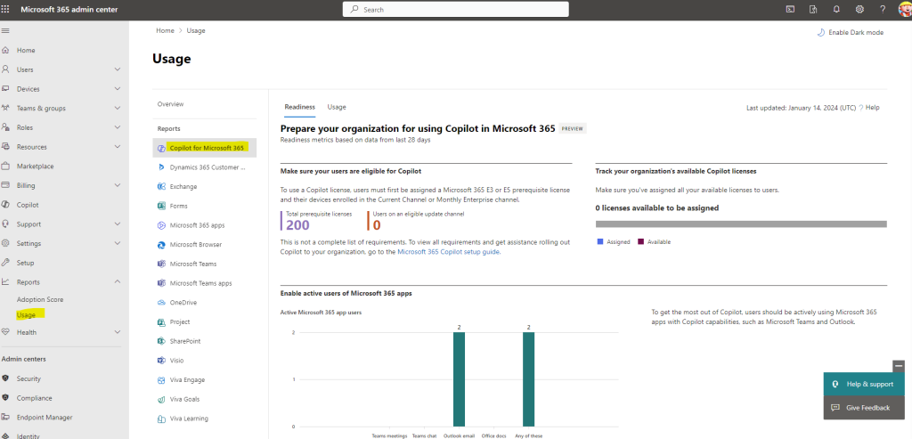Click the Assigned blue legend swatch
912x439 pixels.
[x=600, y=241]
